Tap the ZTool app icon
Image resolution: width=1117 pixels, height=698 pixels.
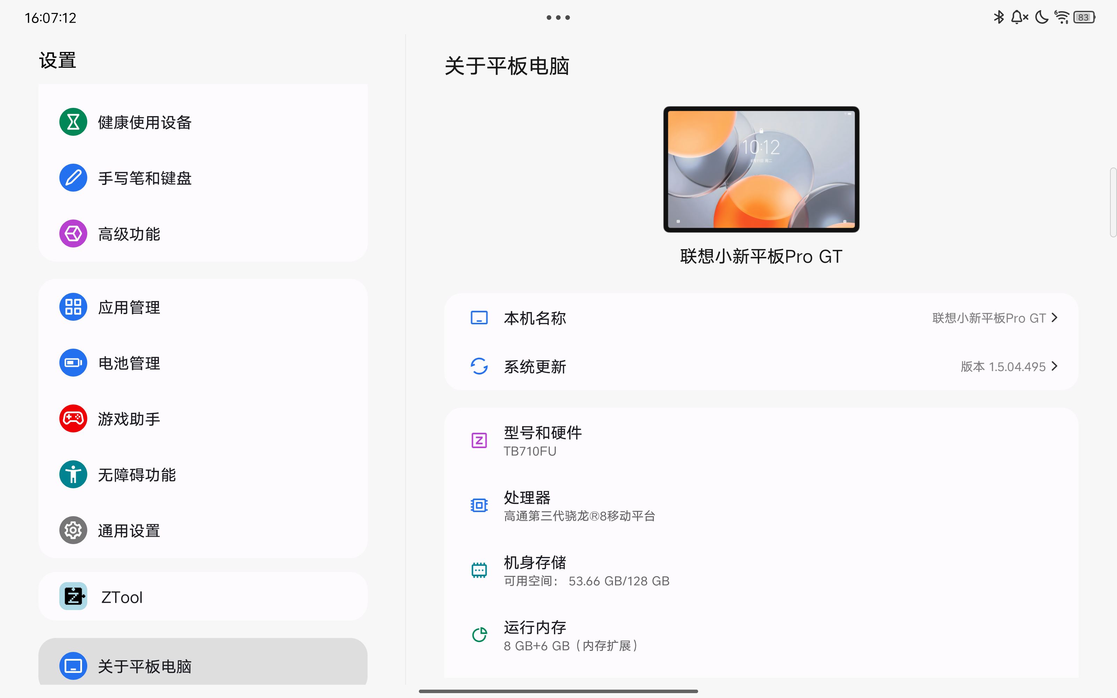pos(73,596)
